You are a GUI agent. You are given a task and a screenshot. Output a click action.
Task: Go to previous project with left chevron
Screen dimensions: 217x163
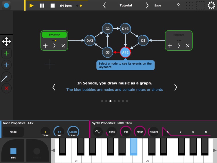(105, 6)
